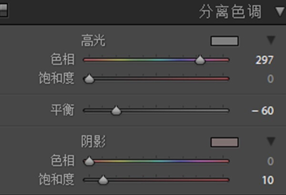286x195 pixels.
Task: Click the 高光 饱和度 slider handle
Action: [x=89, y=79]
